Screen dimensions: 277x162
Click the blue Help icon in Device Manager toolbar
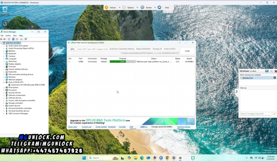(13, 39)
